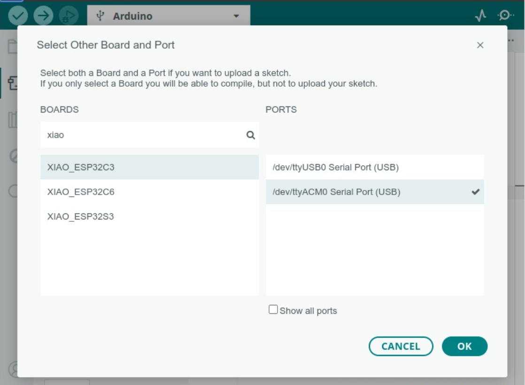This screenshot has height=385, width=525.
Task: Click the Upload arrow icon
Action: click(43, 16)
